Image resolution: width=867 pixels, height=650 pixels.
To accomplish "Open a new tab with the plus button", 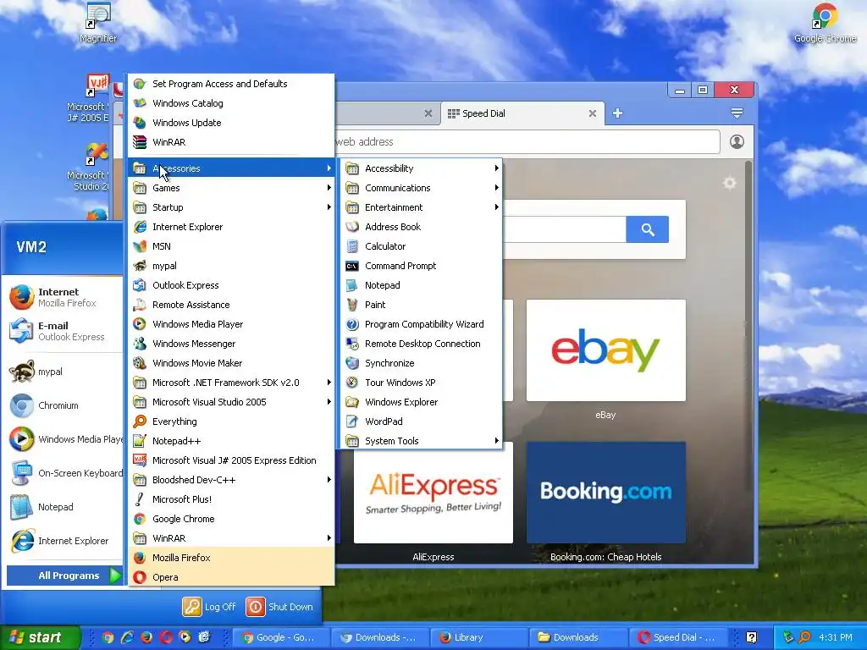I will tap(617, 113).
